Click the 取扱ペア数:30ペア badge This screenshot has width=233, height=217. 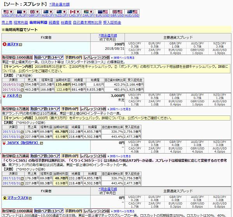(45, 156)
